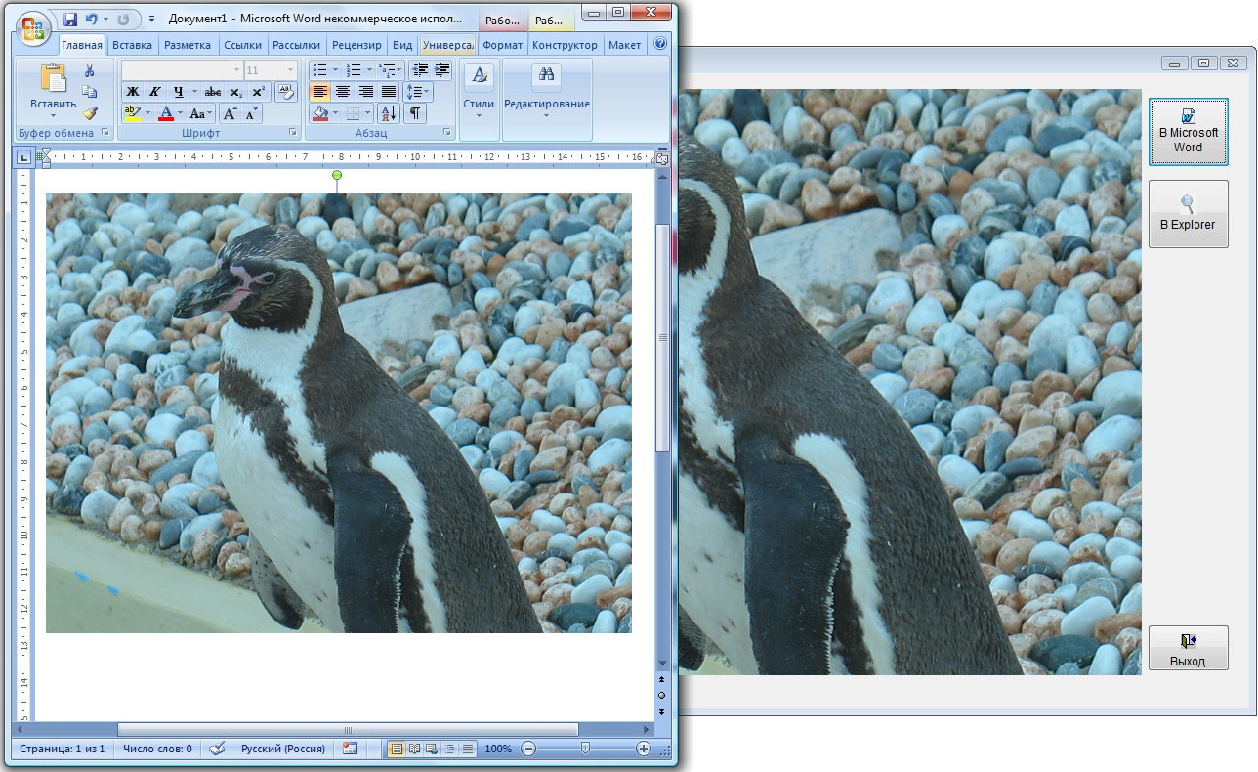The image size is (1258, 772).
Task: Click the Clear Formatting eraser icon
Action: coord(285,92)
